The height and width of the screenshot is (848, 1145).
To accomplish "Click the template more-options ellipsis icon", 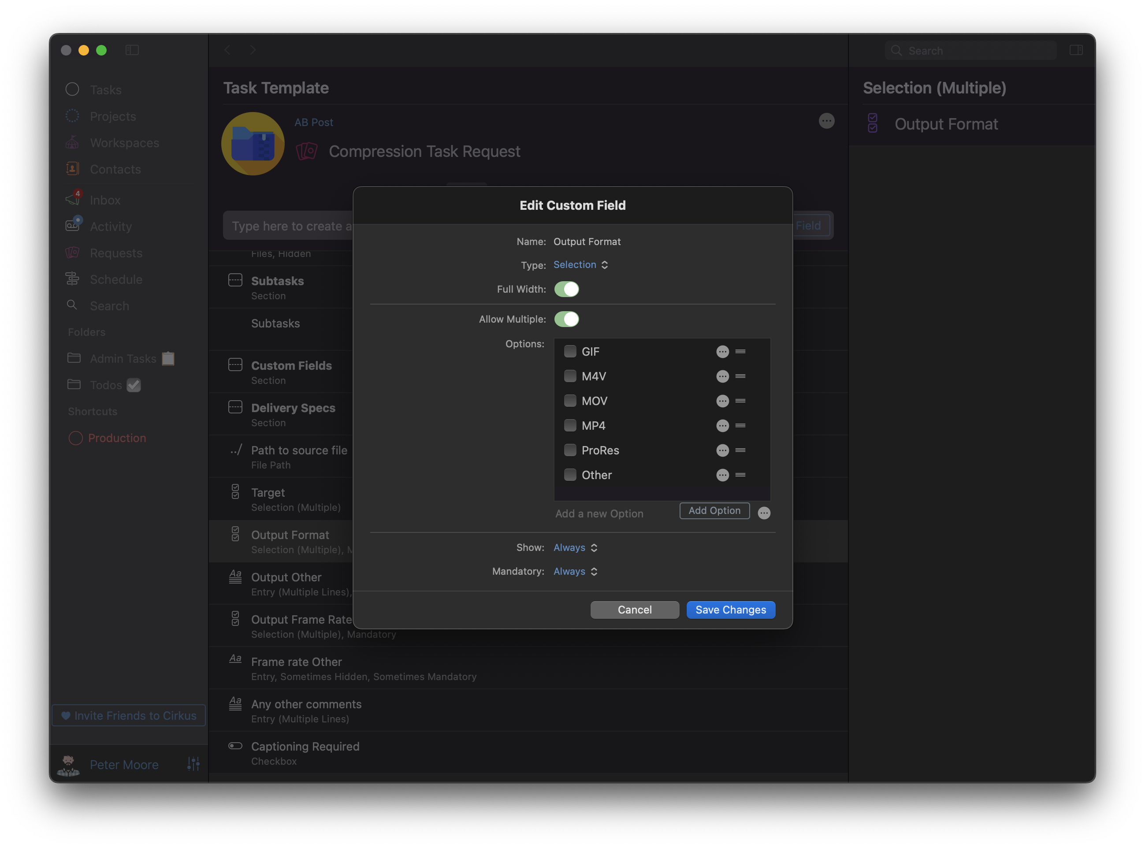I will click(x=826, y=121).
